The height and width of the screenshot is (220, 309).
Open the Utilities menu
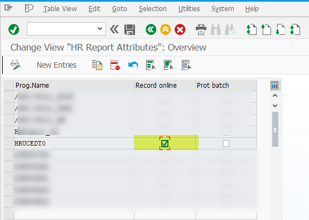189,9
